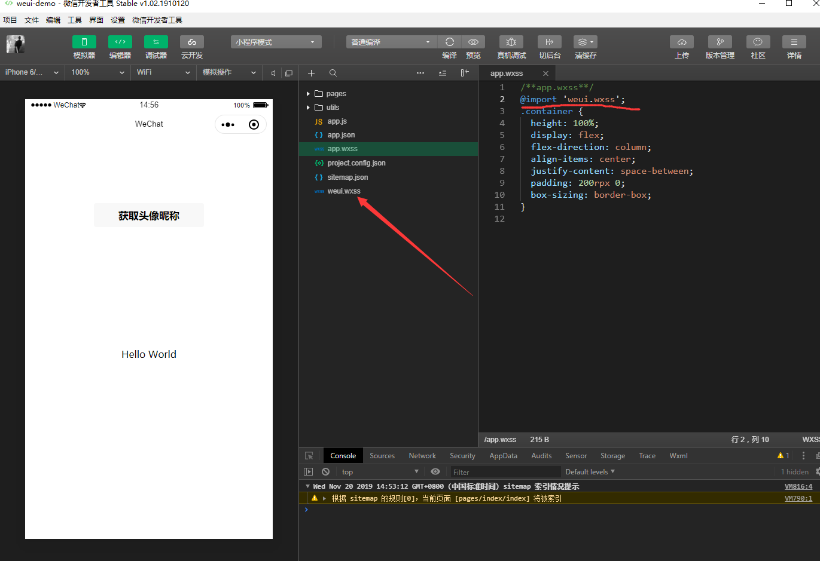Click the hide file tree panel icon
The width and height of the screenshot is (820, 561).
465,73
